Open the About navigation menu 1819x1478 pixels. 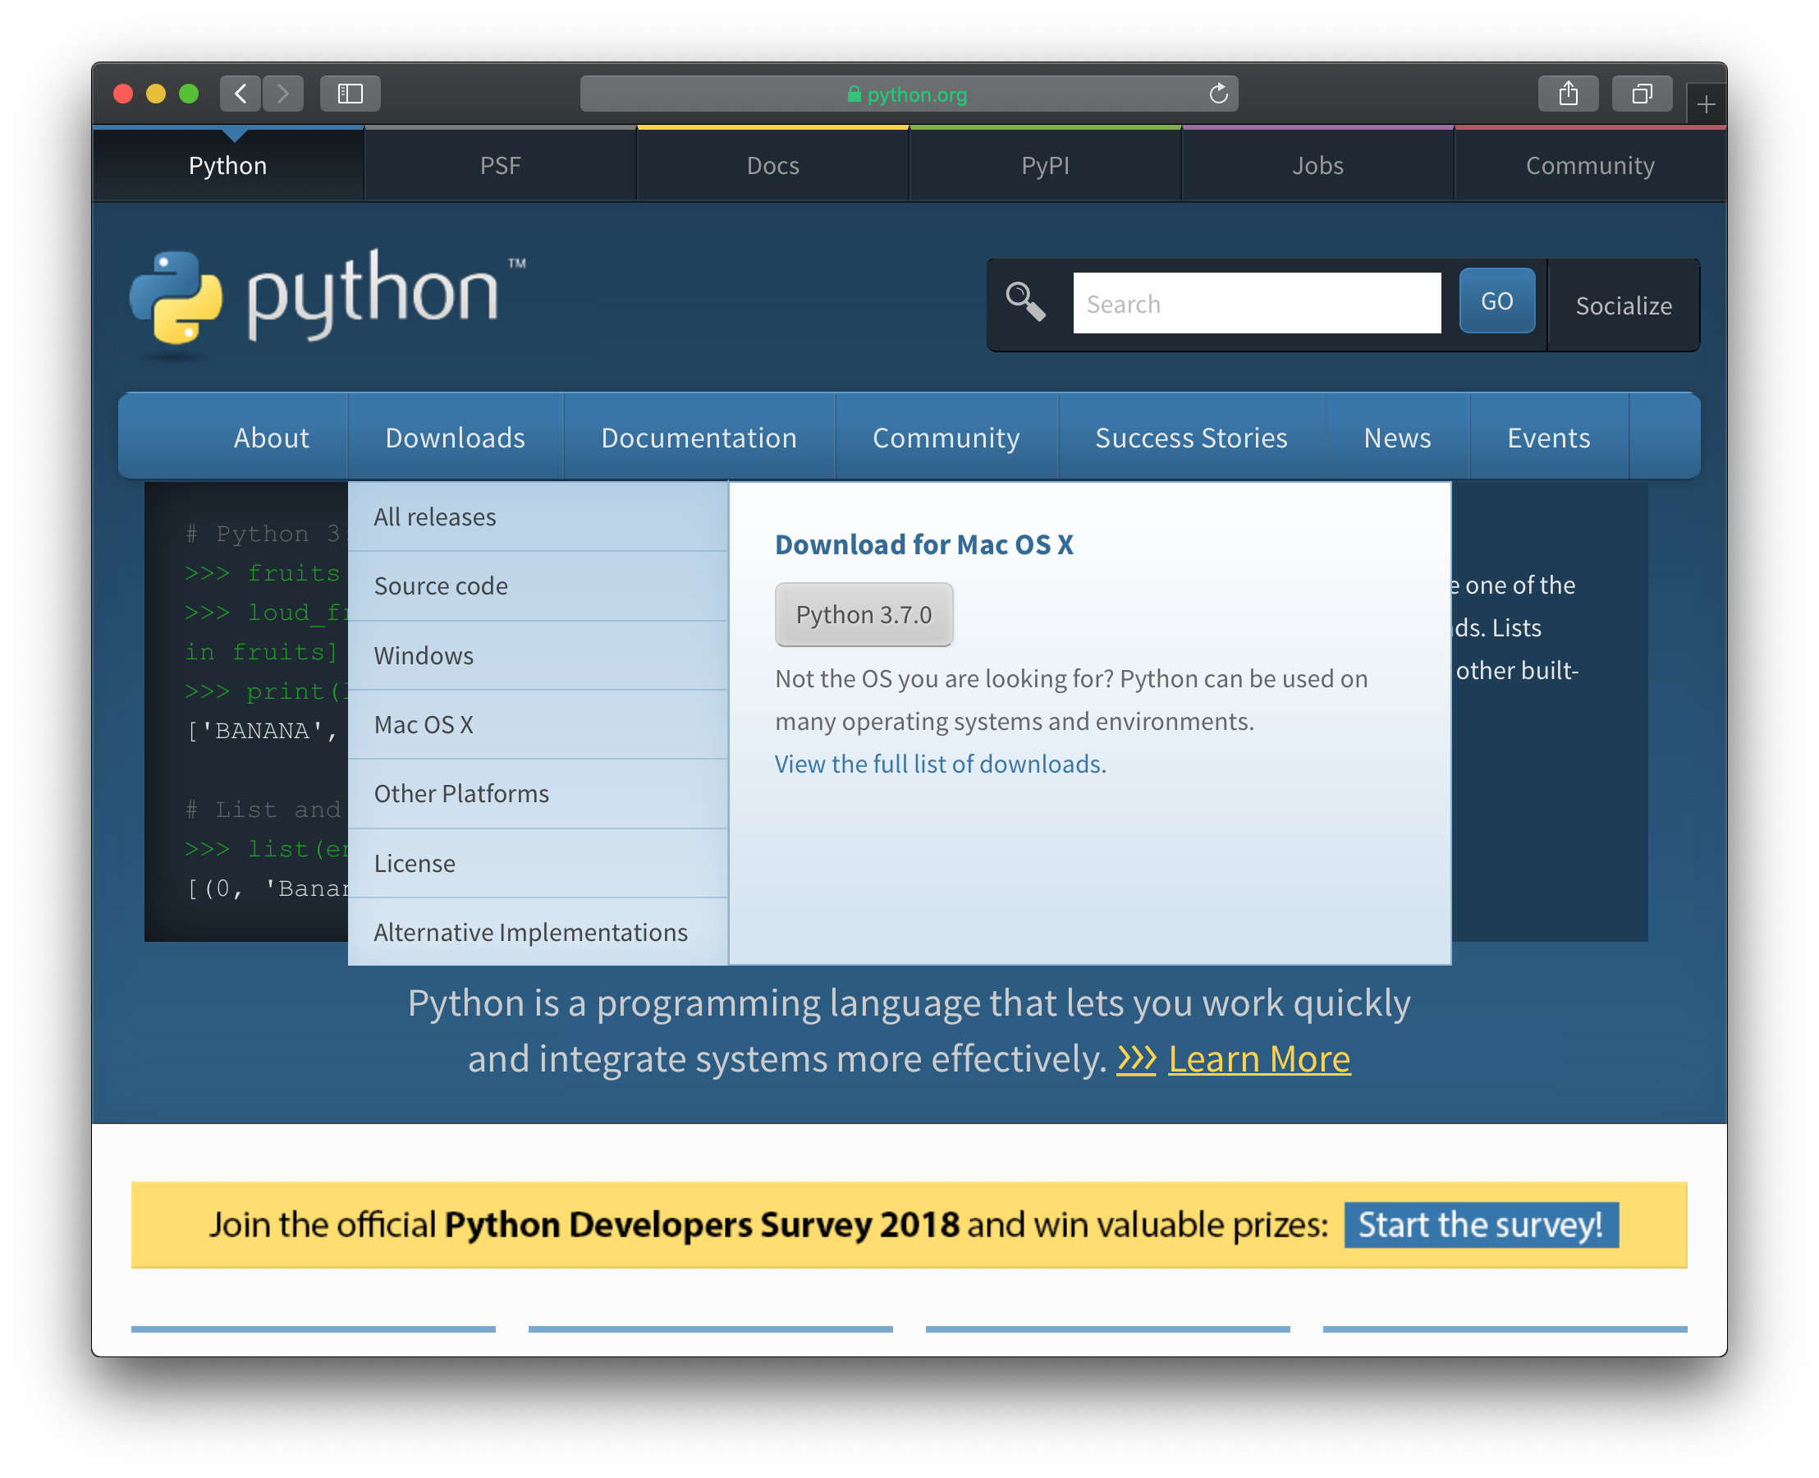[271, 438]
